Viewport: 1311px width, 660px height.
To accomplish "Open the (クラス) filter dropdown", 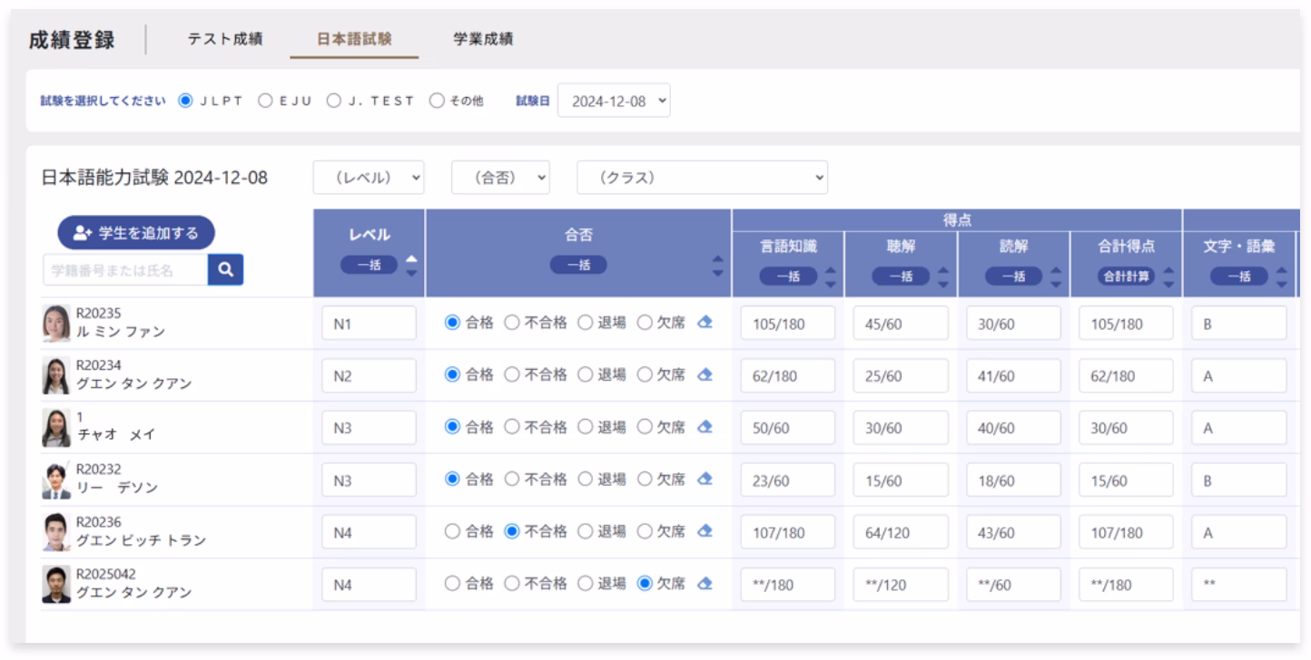I will 703,177.
